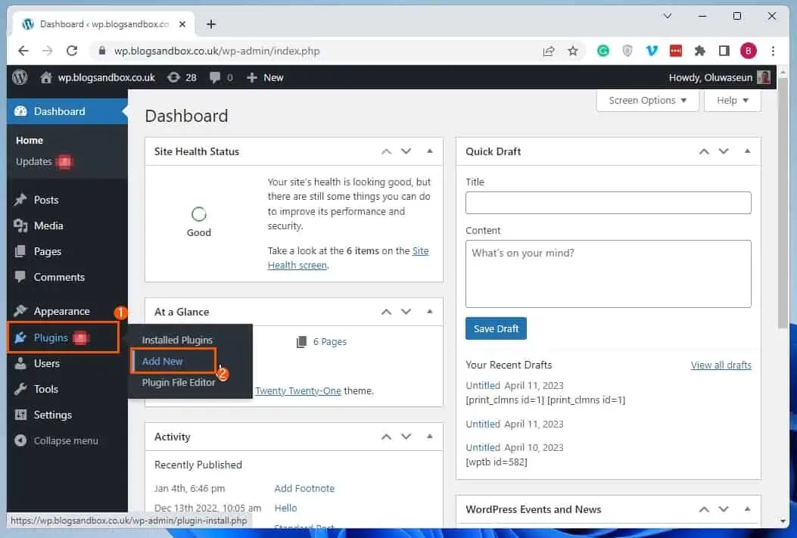Move Activity panel down
The height and width of the screenshot is (538, 797).
406,437
